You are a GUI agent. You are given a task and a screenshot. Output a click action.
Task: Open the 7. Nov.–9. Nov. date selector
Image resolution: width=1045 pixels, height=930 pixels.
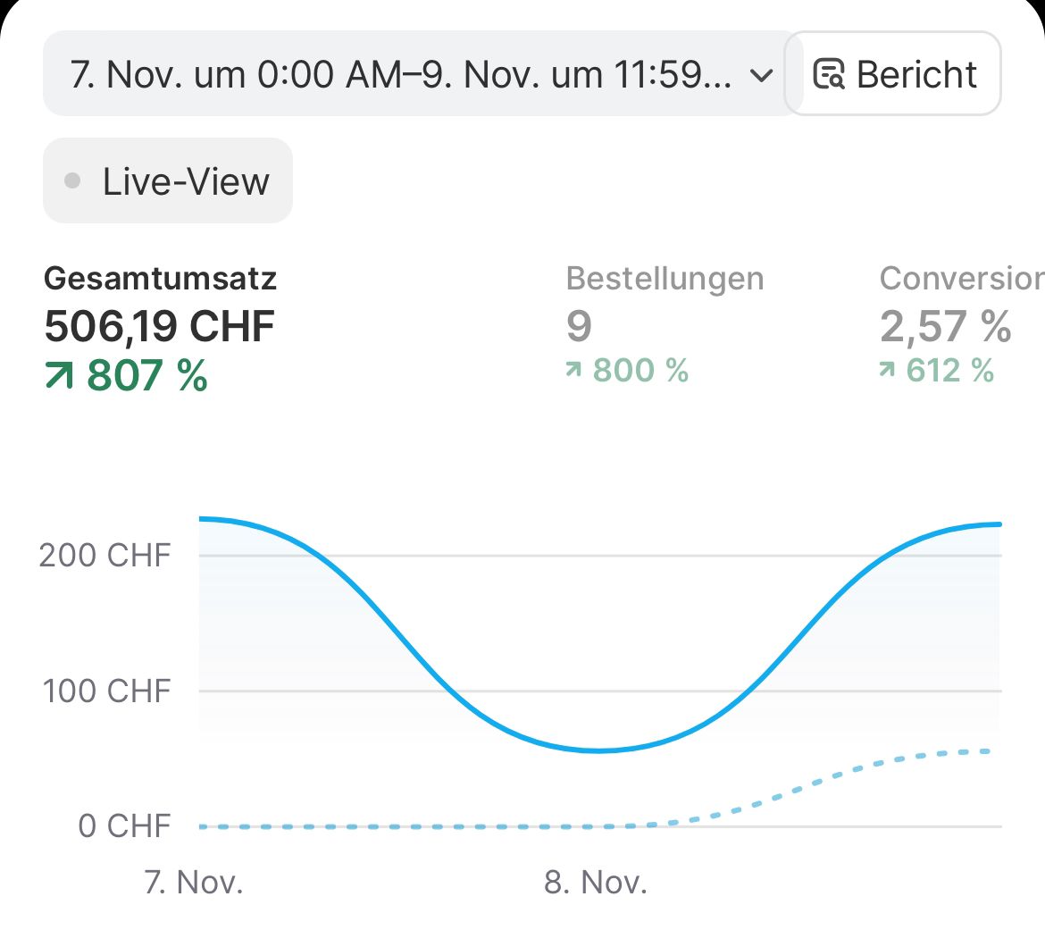[x=402, y=75]
